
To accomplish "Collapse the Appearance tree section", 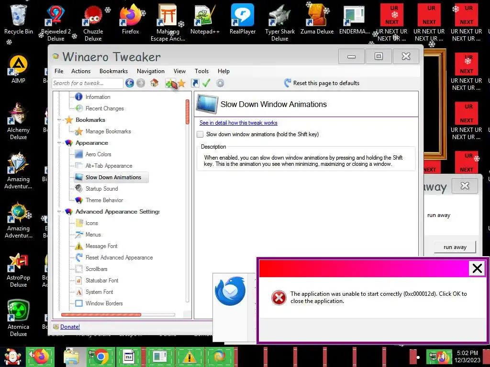I will [x=59, y=143].
